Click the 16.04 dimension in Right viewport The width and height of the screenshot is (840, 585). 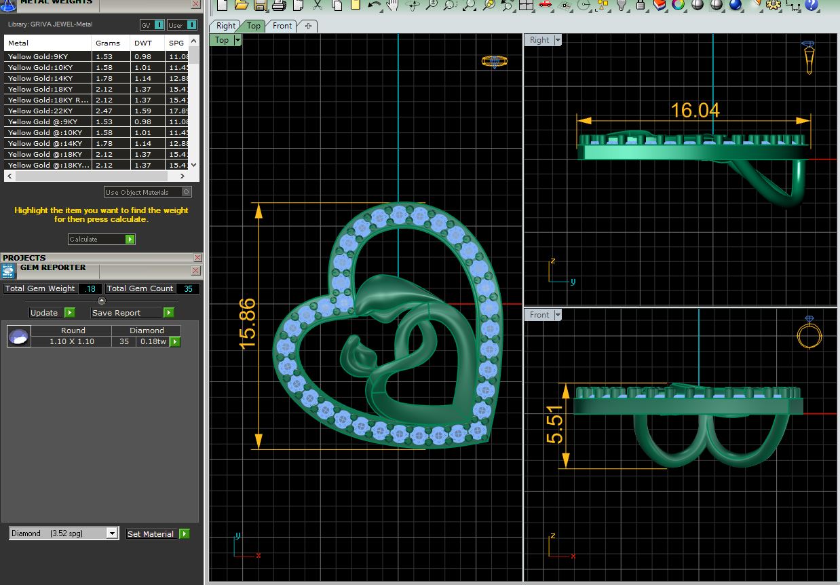pos(695,110)
